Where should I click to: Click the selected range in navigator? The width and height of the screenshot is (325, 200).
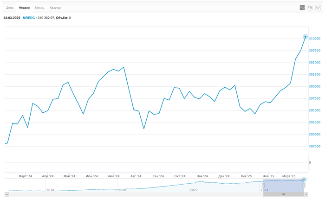click(x=284, y=185)
